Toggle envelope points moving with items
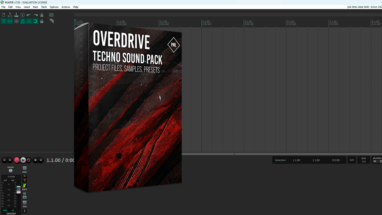 pos(23,21)
